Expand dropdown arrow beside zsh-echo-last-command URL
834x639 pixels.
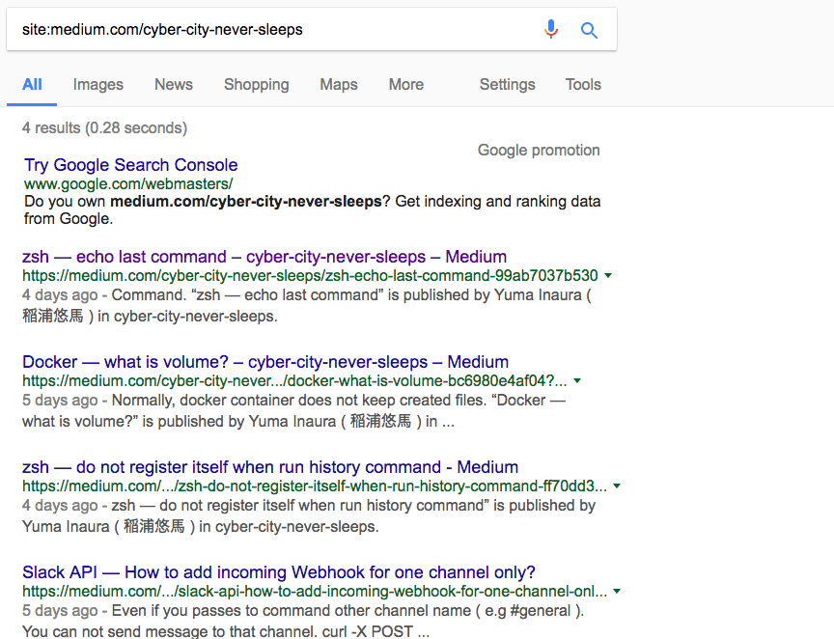(608, 276)
